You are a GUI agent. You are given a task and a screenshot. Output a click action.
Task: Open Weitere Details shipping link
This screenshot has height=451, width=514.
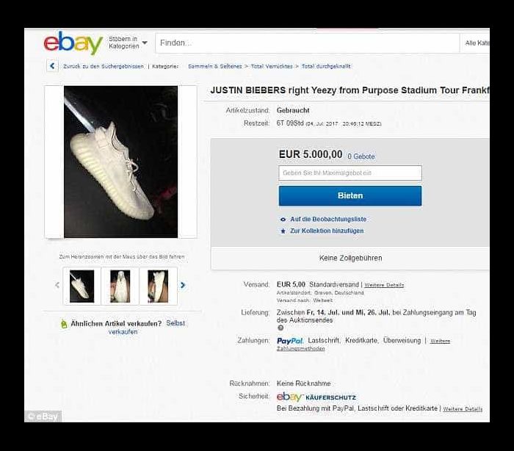[x=384, y=285]
